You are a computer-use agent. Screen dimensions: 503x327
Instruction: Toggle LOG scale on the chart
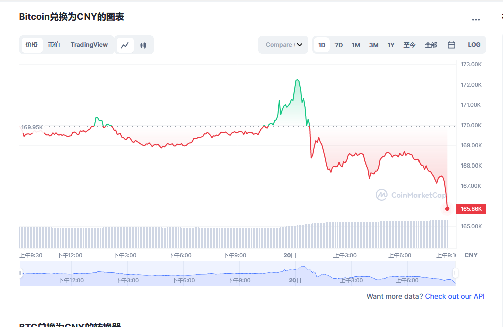(x=474, y=45)
